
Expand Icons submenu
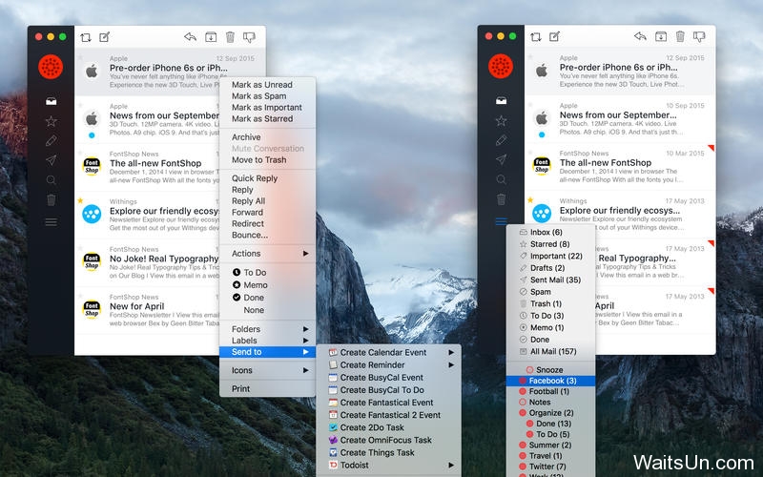[268, 370]
